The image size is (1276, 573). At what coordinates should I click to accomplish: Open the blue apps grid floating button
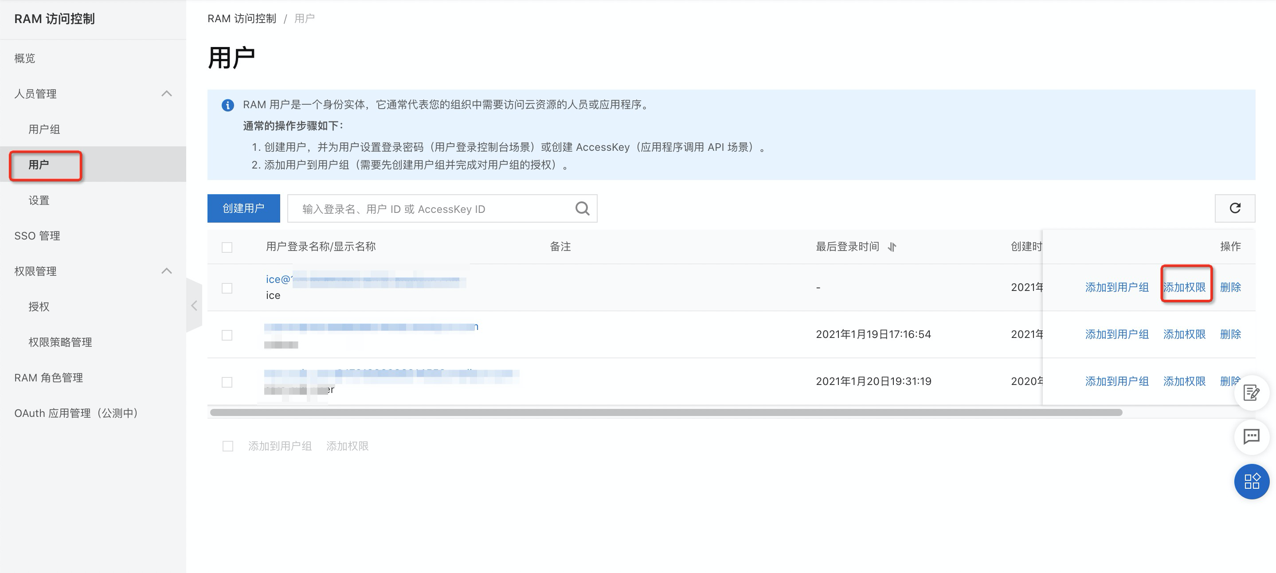1252,481
